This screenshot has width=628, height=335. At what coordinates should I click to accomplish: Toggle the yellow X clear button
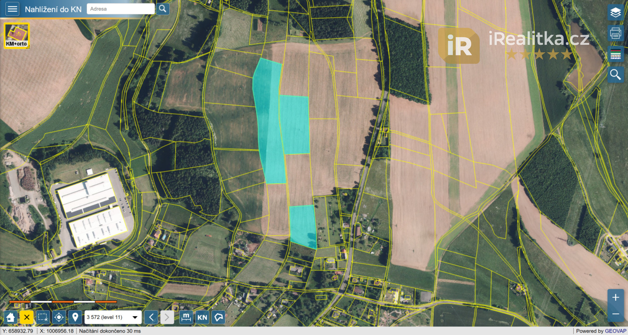tap(27, 317)
